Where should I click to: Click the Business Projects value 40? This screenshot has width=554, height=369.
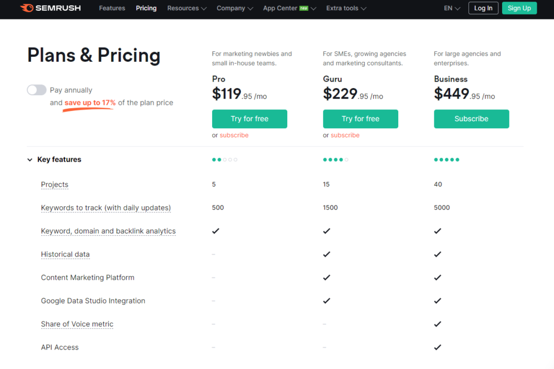(438, 184)
